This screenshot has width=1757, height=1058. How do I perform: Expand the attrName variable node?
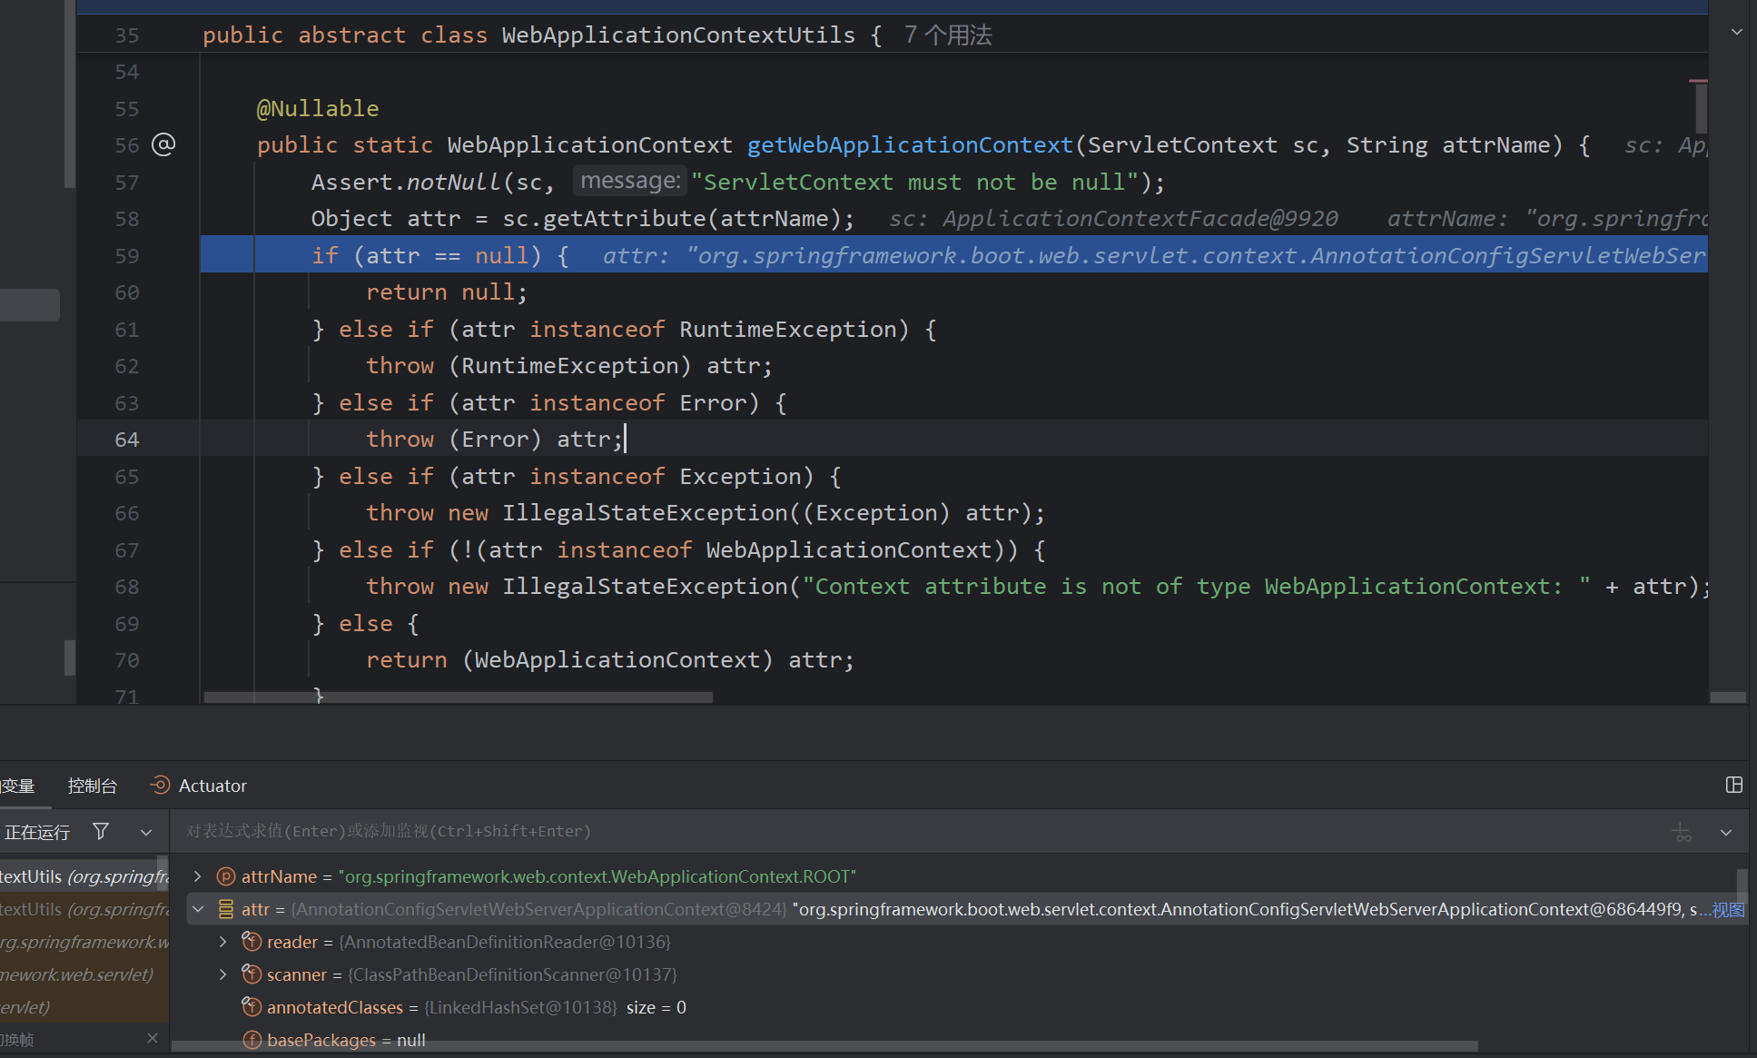point(197,876)
